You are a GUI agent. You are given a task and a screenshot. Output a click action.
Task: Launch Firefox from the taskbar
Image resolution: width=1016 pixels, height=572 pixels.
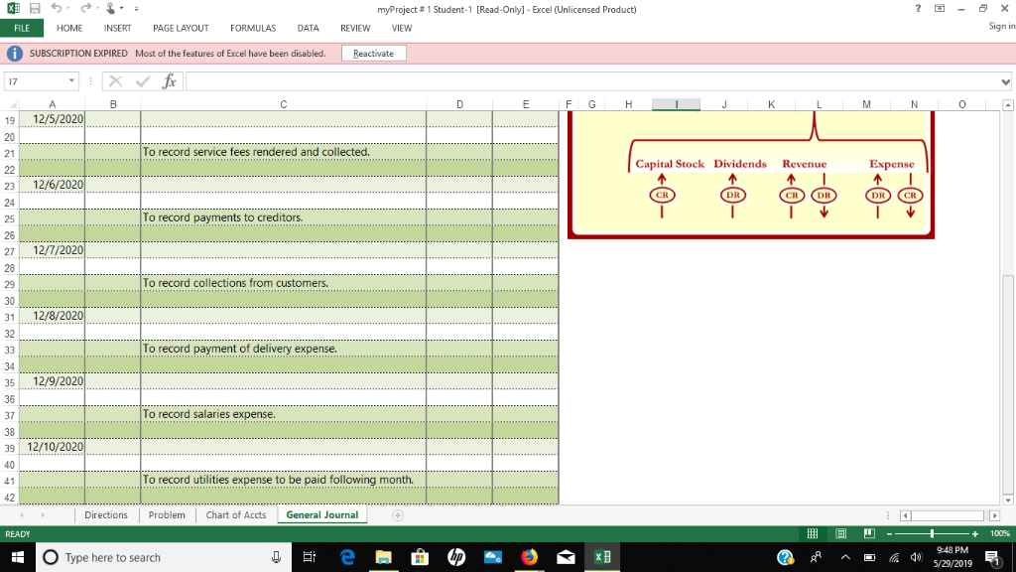pyautogui.click(x=529, y=557)
